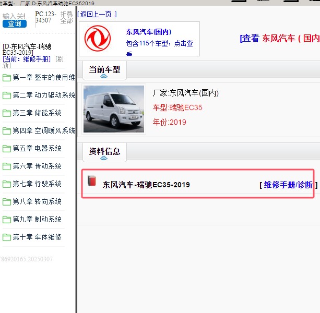Expand 第七章 行驶系统 chapter
The image size is (320, 313).
(x=37, y=184)
